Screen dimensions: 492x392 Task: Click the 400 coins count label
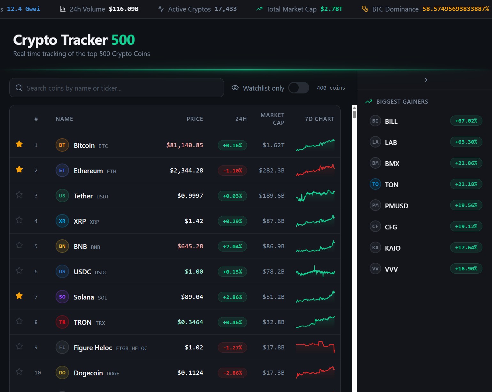tap(331, 88)
